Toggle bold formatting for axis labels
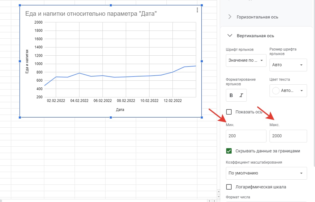 pyautogui.click(x=231, y=95)
